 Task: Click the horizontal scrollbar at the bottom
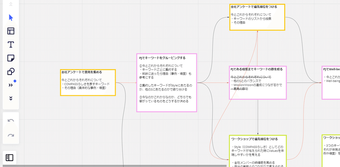click(x=114, y=166)
